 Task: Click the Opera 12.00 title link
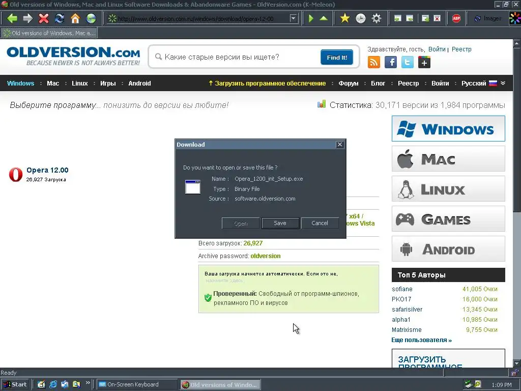47,170
